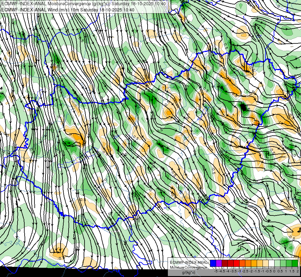
Task: Click the -4.5 tick label on the legend
Action: (222, 271)
